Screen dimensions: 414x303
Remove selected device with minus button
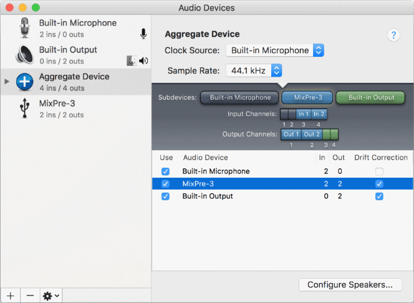(x=30, y=296)
